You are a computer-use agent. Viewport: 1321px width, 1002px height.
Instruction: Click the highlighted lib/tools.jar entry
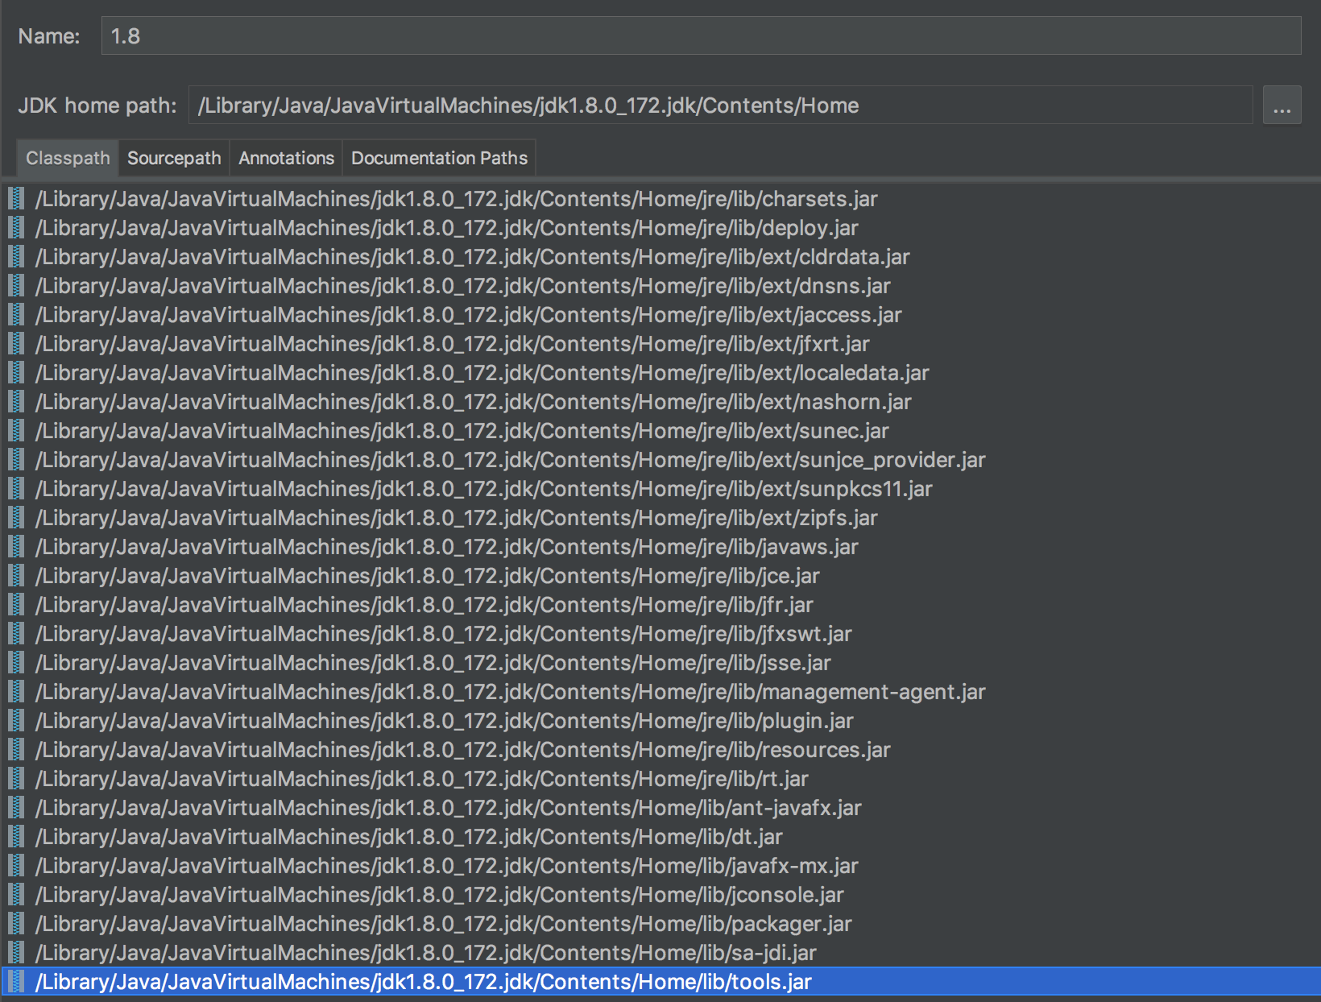[x=660, y=981]
